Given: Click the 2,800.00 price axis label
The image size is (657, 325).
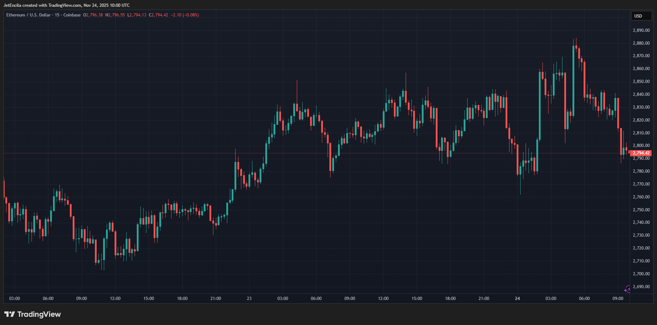Looking at the screenshot, I should coord(641,146).
